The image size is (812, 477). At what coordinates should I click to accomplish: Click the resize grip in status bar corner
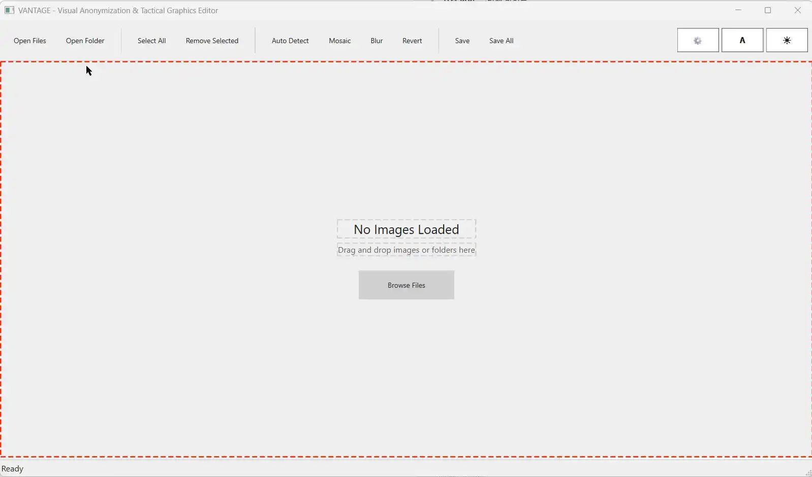pos(808,473)
